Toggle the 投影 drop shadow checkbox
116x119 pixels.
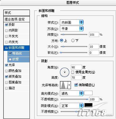tap(6, 25)
